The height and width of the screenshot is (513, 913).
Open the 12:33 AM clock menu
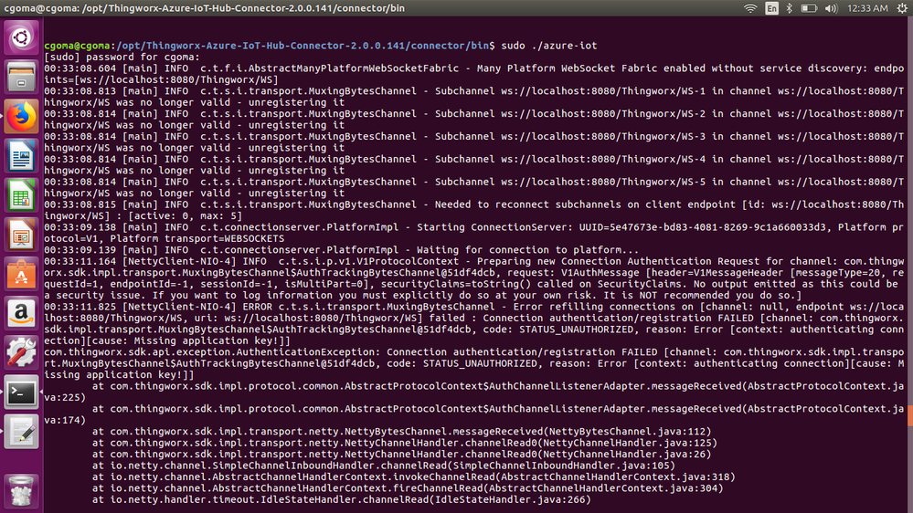[x=867, y=8]
